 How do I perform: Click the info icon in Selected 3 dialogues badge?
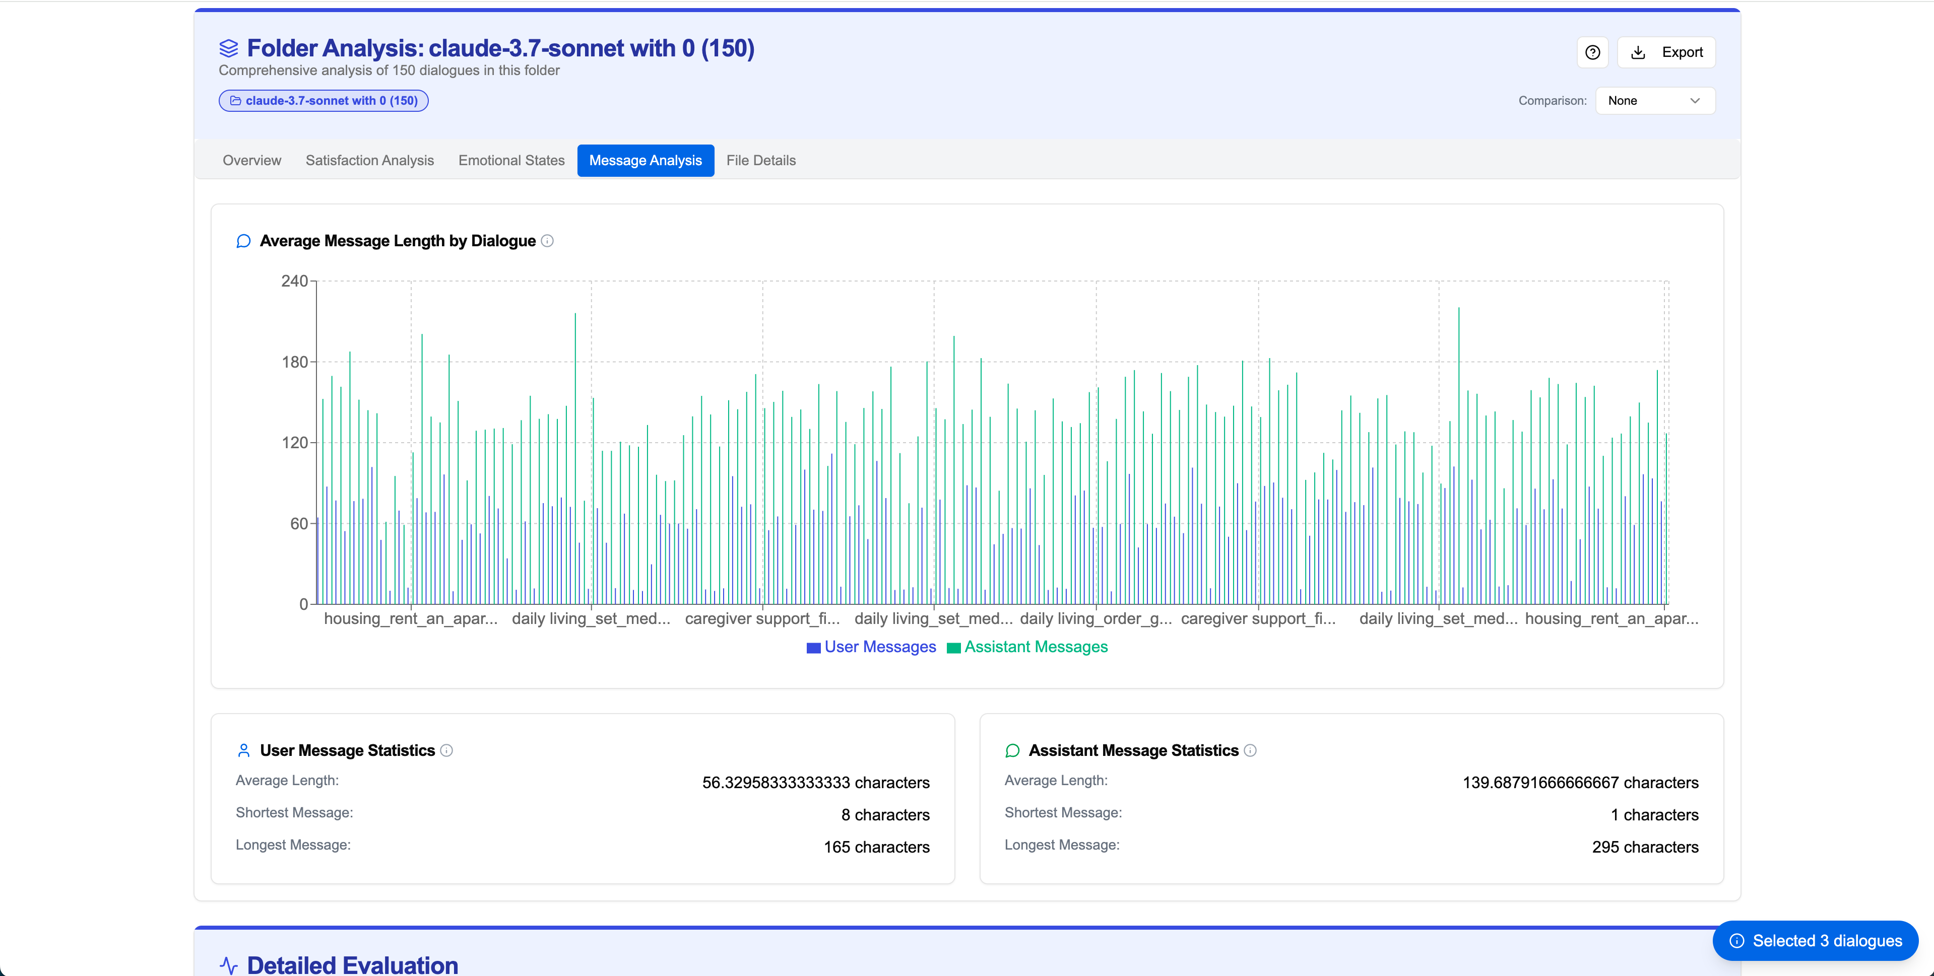[x=1736, y=941]
